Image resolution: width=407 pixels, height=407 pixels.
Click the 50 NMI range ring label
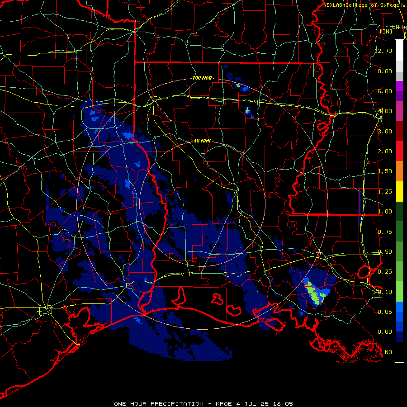(x=202, y=141)
